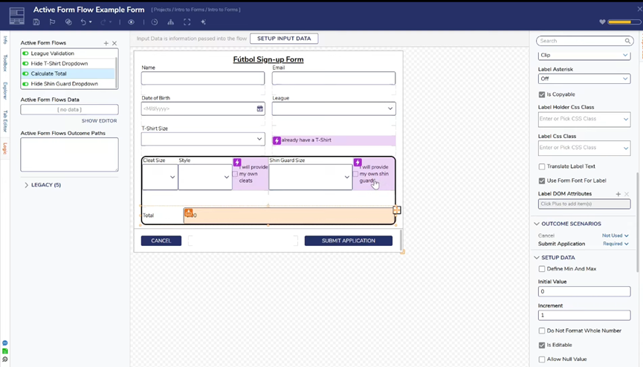Click the search magnifier icon in the properties panel
The image size is (643, 367).
tap(627, 41)
